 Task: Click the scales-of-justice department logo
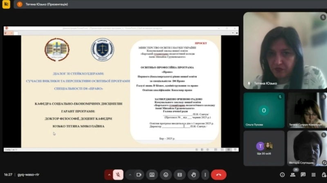click(103, 49)
